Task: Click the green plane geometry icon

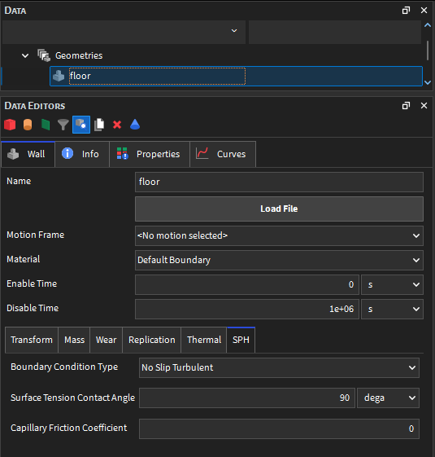Action: pyautogui.click(x=46, y=125)
